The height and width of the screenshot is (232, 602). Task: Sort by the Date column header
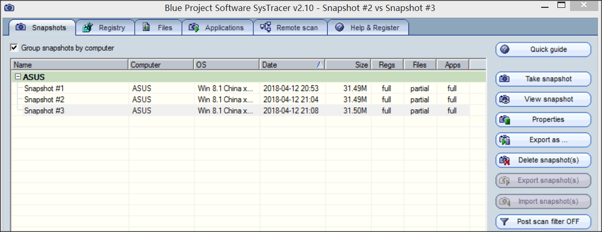coord(293,65)
